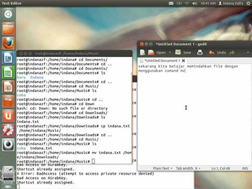
Task: Open the Tab Width dropdown
Action: [188, 168]
